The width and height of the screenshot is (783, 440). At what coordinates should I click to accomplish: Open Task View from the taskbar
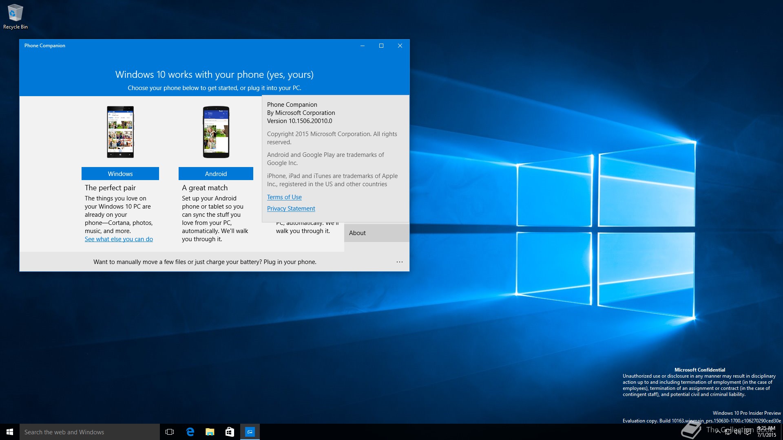click(170, 432)
